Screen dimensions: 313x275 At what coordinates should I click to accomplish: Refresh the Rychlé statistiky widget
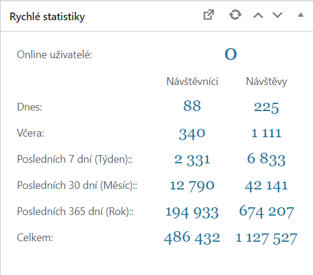point(235,15)
